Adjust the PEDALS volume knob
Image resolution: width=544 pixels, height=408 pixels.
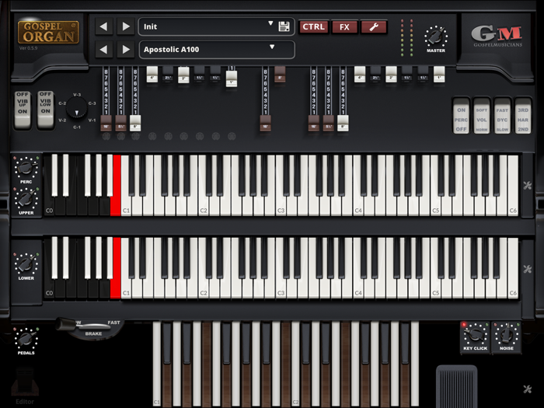pos(26,339)
